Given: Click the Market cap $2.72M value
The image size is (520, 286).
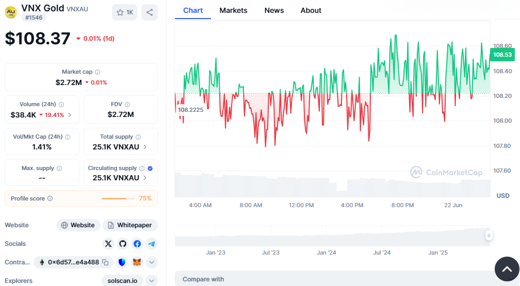Looking at the screenshot, I should 69,82.
